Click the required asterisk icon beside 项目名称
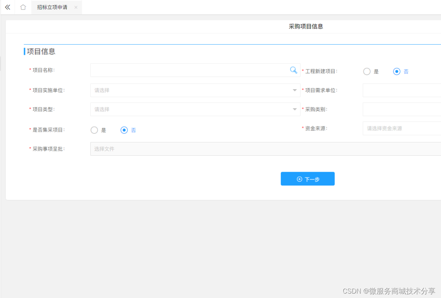The height and width of the screenshot is (298, 441). tap(29, 70)
